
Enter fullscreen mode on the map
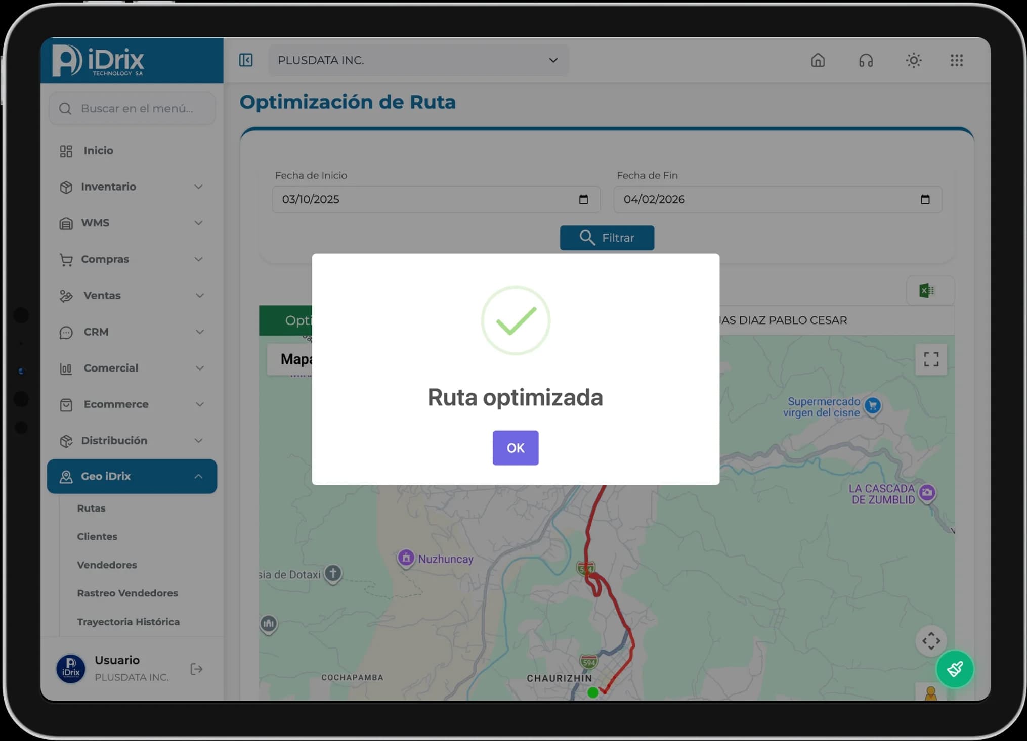(x=931, y=359)
